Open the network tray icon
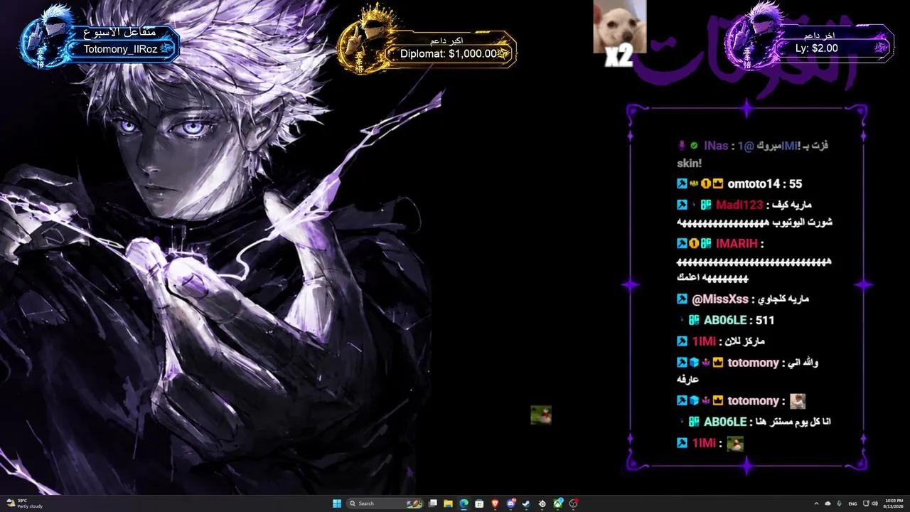The width and height of the screenshot is (910, 512). pyautogui.click(x=864, y=503)
